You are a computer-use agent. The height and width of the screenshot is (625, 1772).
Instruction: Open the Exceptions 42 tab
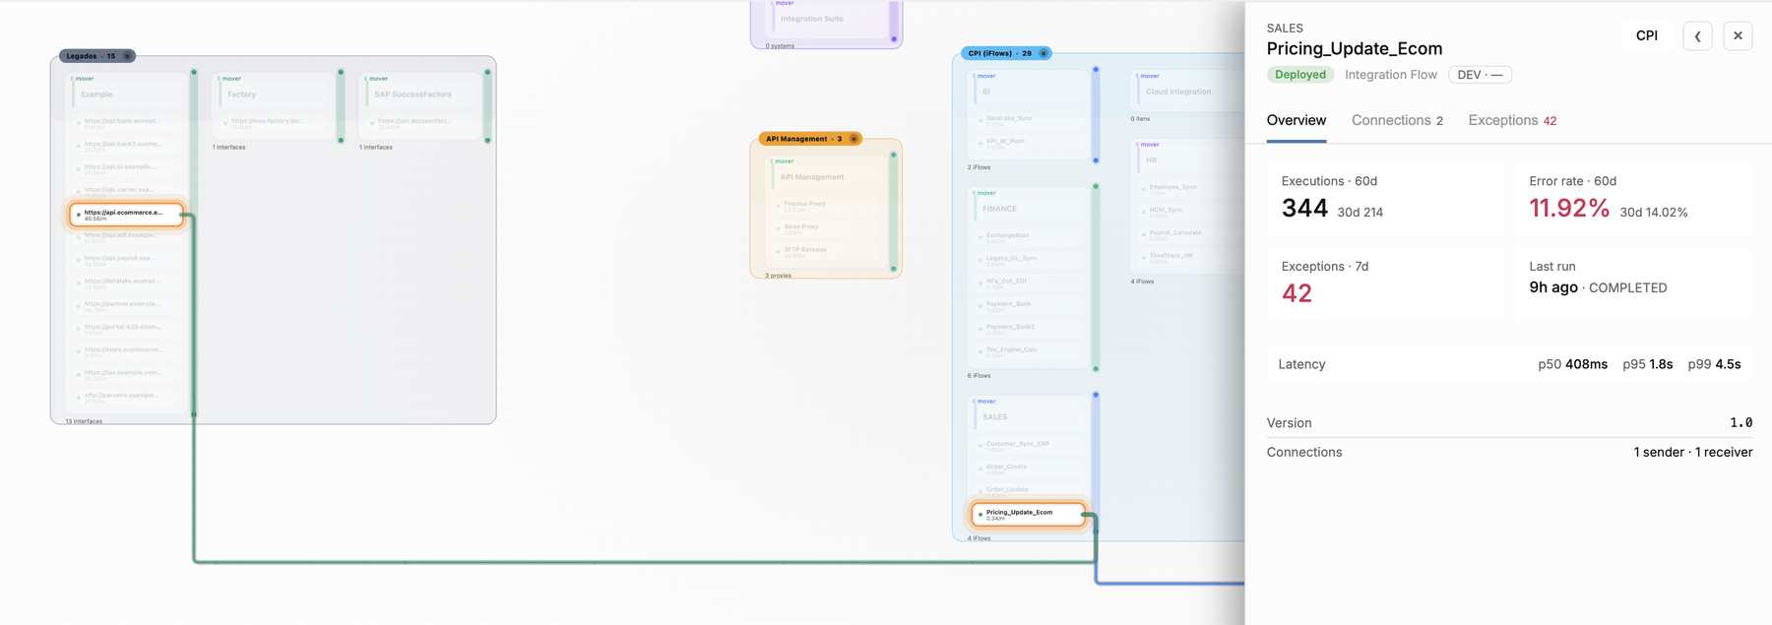(x=1512, y=120)
